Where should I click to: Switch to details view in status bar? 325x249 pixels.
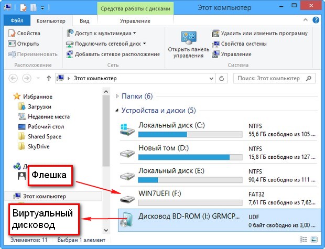point(304,240)
